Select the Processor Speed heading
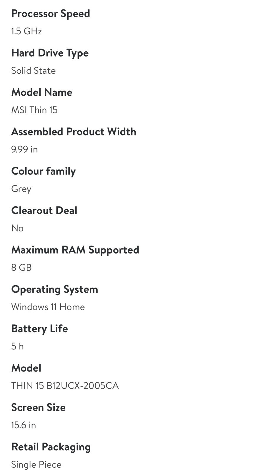 pyautogui.click(x=51, y=14)
